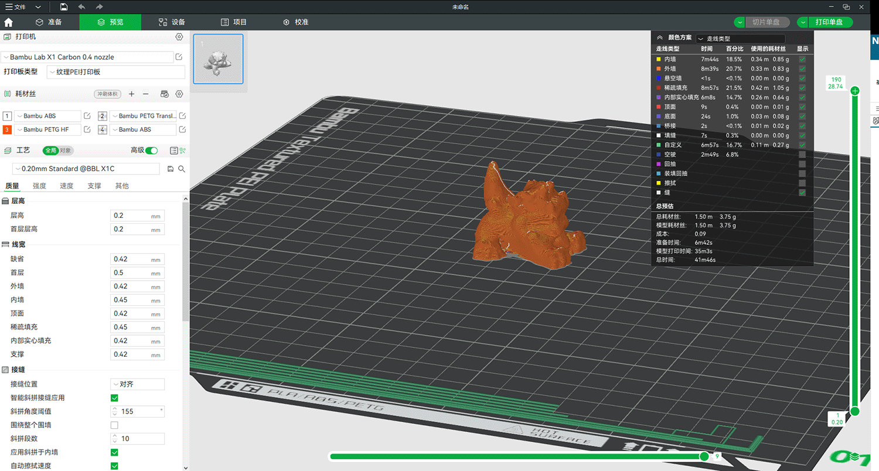Collapse the color scheme panel with chevron icon
Image resolution: width=879 pixels, height=471 pixels.
660,37
